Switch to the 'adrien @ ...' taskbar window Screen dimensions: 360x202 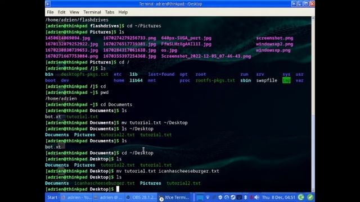[109, 198]
